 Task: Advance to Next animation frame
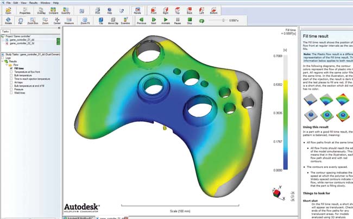click(x=154, y=21)
